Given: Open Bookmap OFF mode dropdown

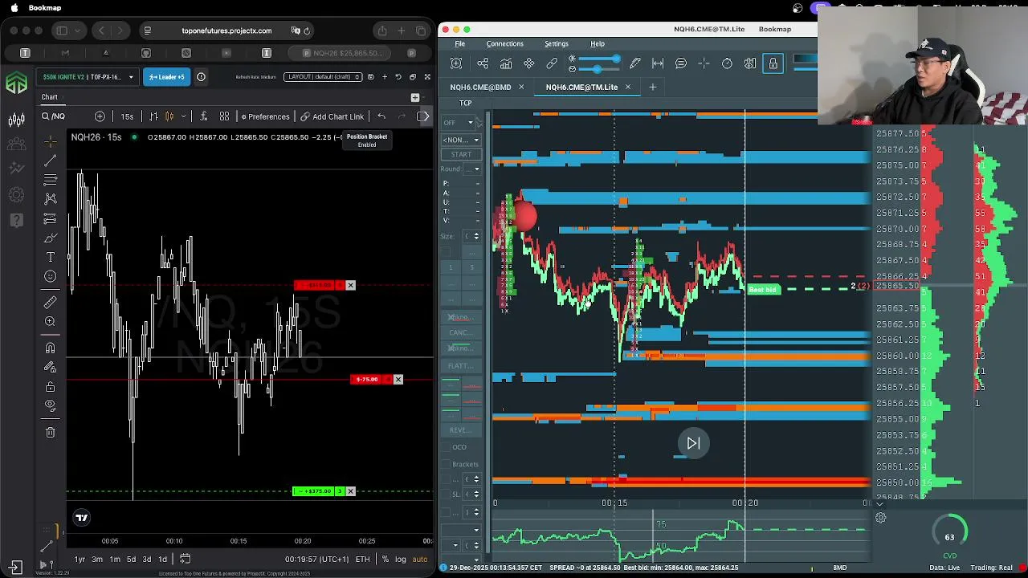Looking at the screenshot, I should click(x=458, y=122).
